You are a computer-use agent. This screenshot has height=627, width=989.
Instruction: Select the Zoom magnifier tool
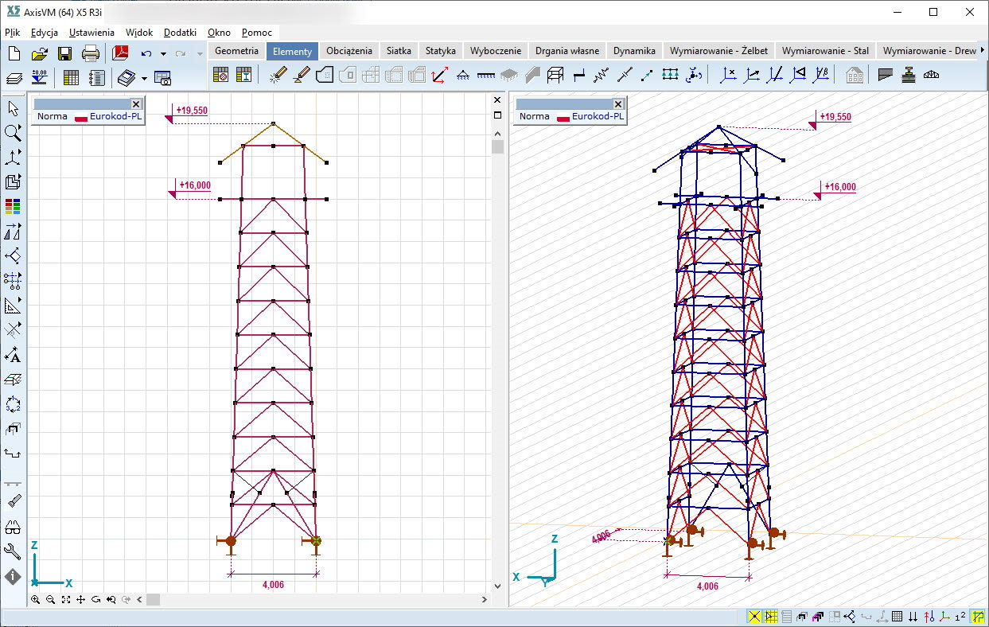point(13,133)
